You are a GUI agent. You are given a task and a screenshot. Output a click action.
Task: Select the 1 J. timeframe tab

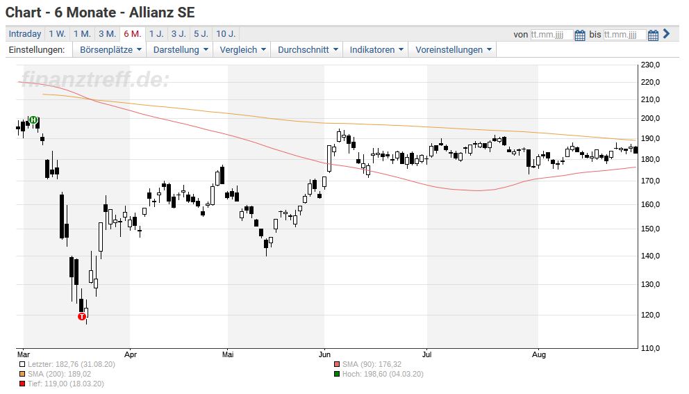[x=156, y=34]
